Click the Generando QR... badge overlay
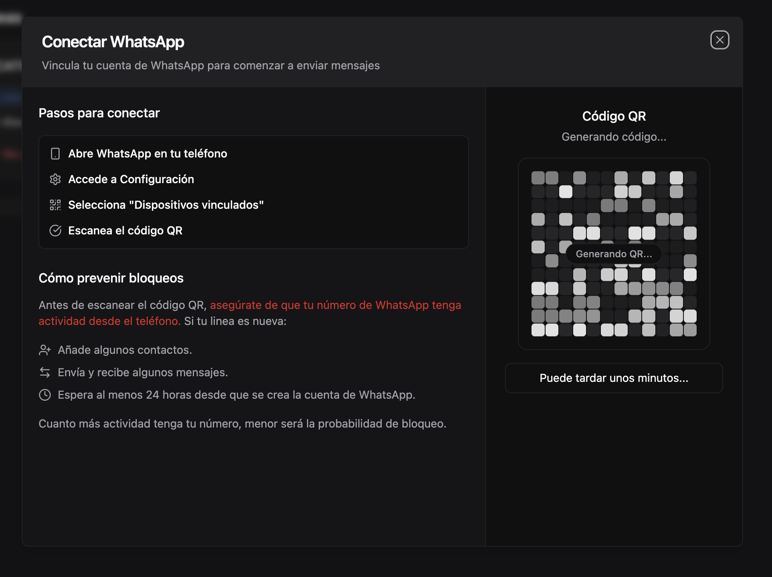Viewport: 772px width, 577px height. click(614, 254)
